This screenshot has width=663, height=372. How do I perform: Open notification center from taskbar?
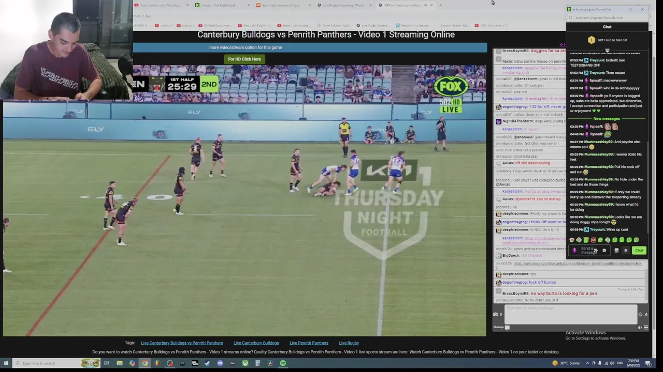point(648,363)
